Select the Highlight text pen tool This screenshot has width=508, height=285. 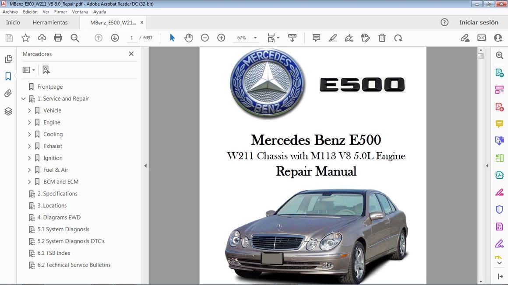[333, 38]
